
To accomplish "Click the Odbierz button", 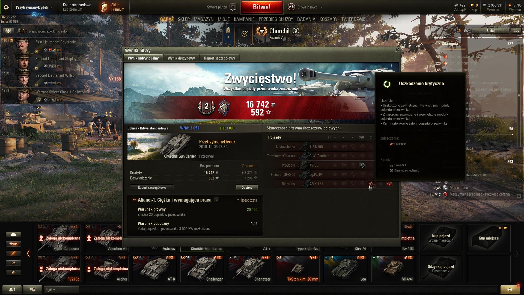I will tap(247, 188).
